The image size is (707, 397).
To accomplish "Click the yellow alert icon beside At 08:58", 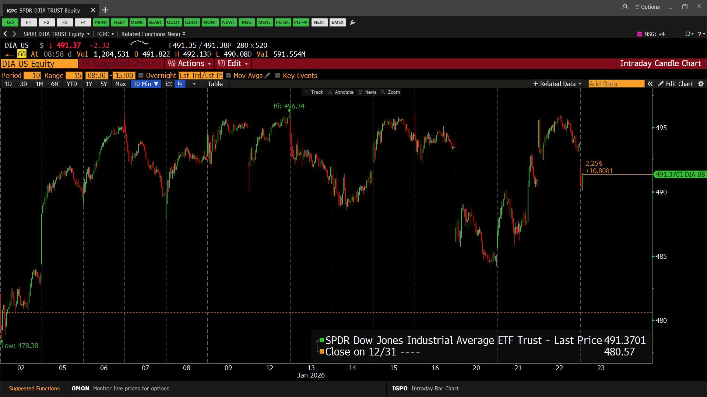I will pos(22,54).
